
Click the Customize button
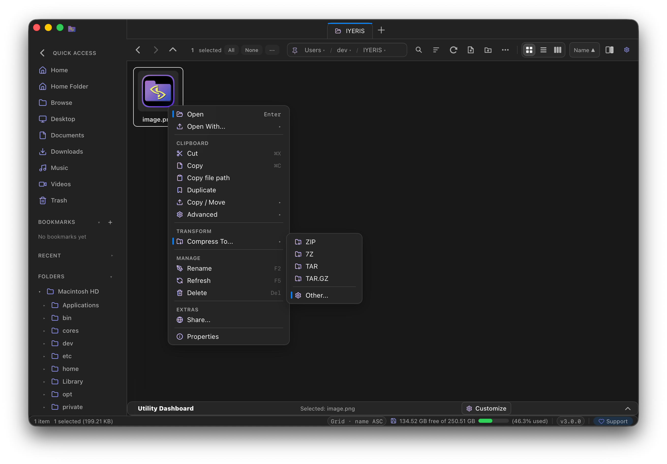point(486,409)
